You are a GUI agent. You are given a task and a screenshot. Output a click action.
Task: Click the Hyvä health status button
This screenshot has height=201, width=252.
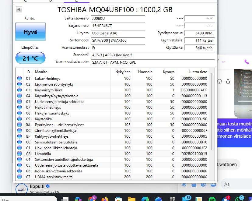pyautogui.click(x=30, y=32)
